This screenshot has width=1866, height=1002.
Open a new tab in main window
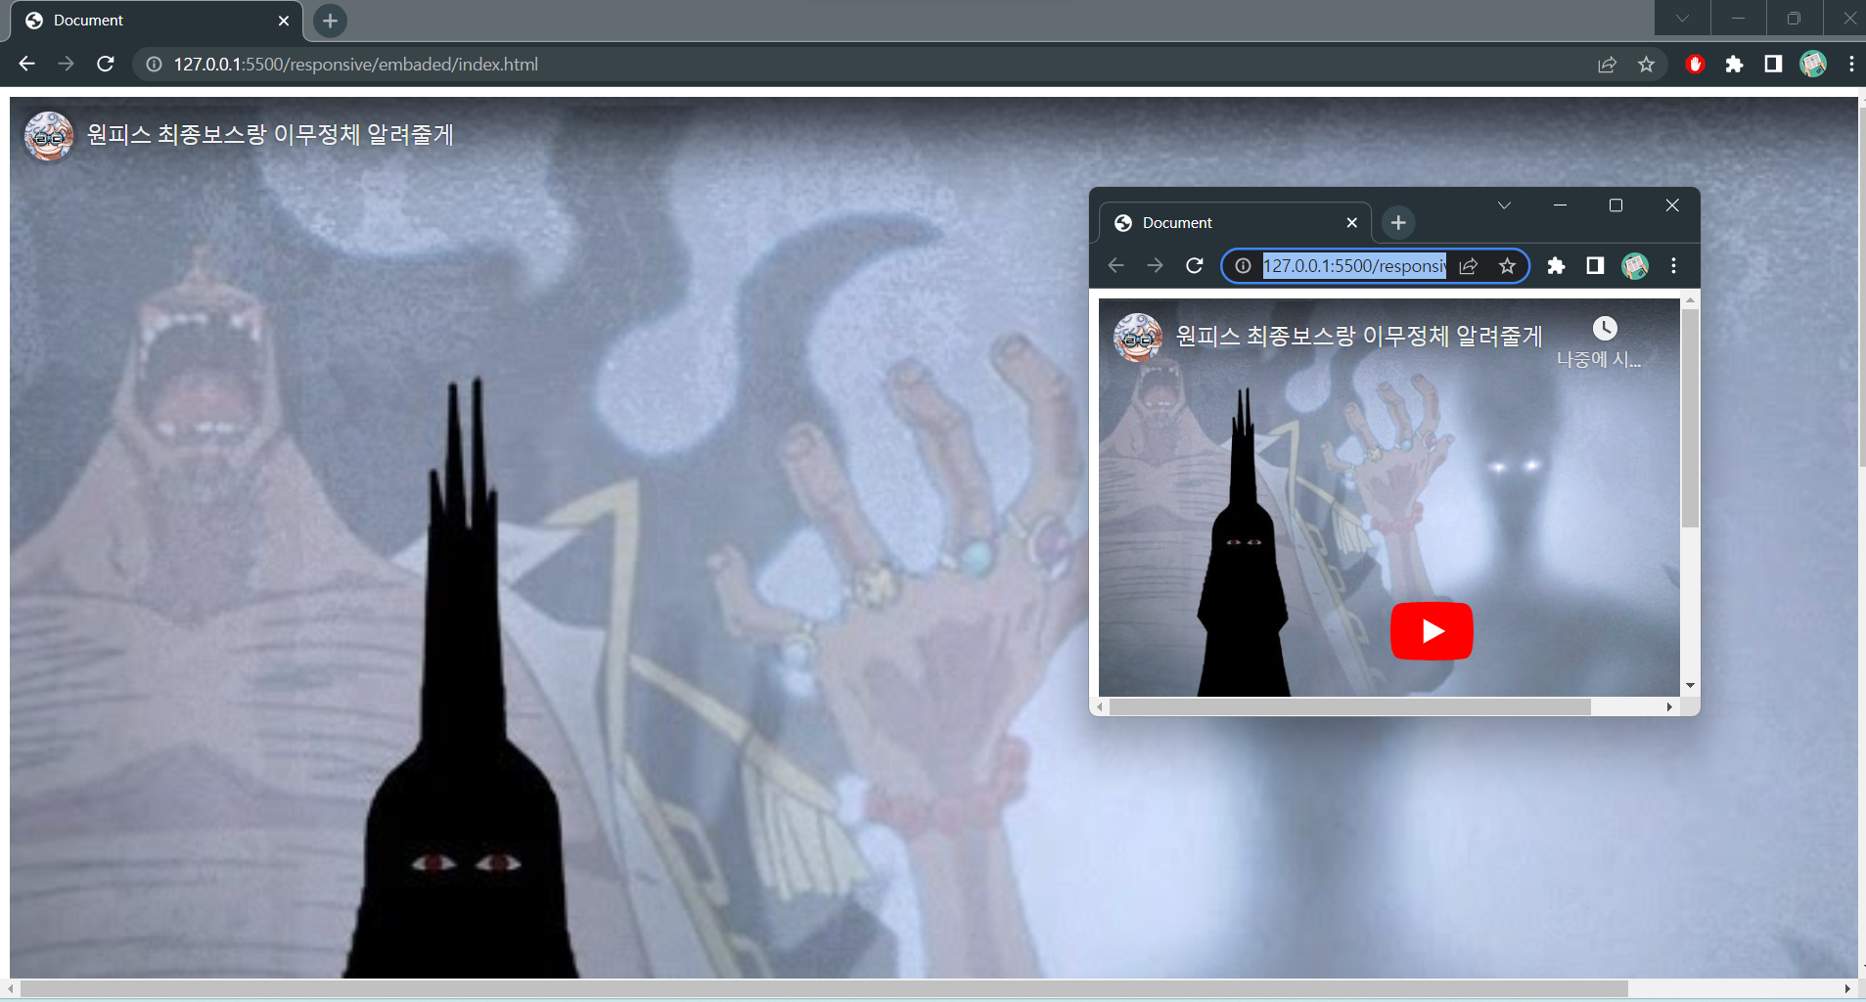(x=331, y=21)
